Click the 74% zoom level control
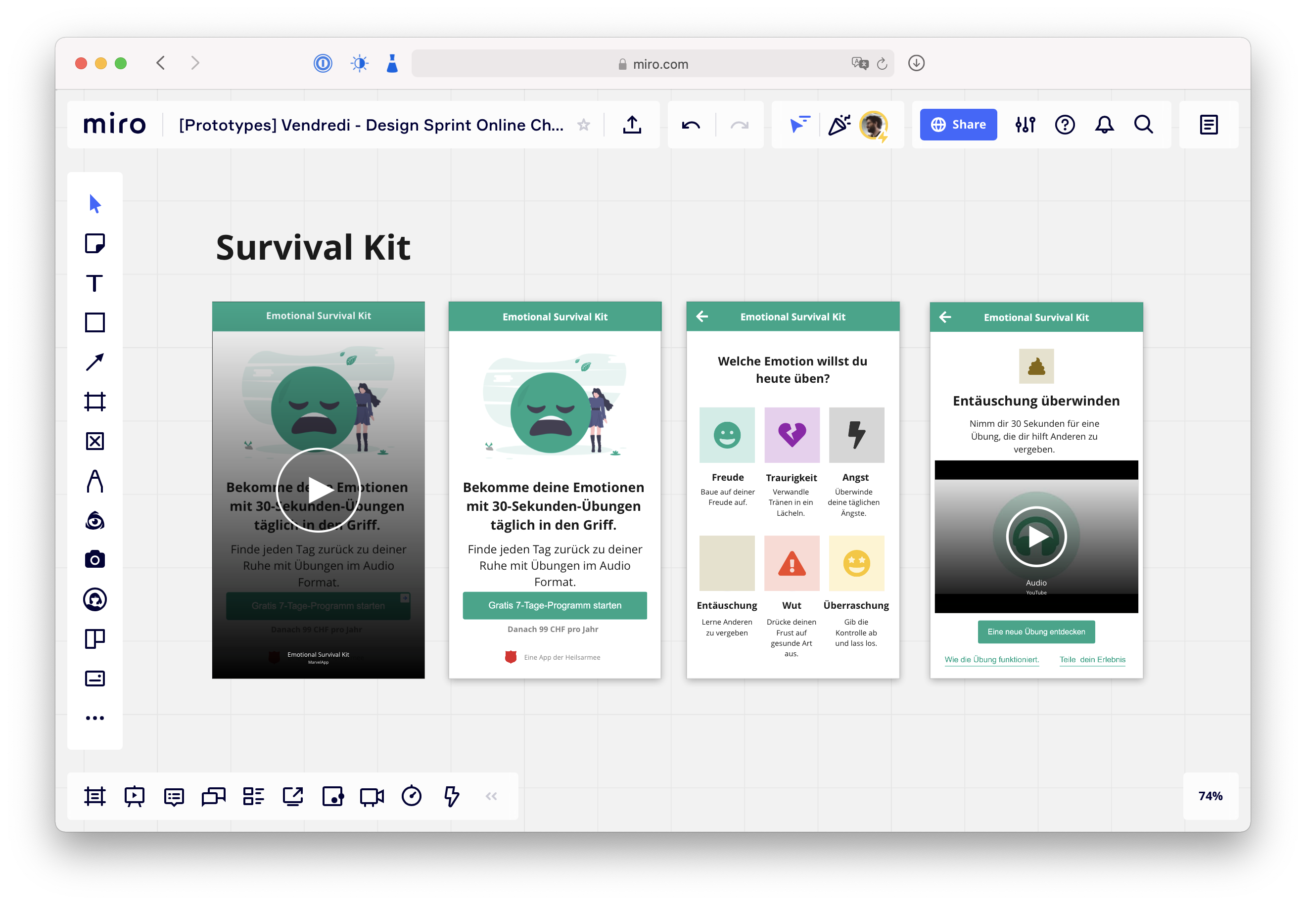 coord(1210,796)
